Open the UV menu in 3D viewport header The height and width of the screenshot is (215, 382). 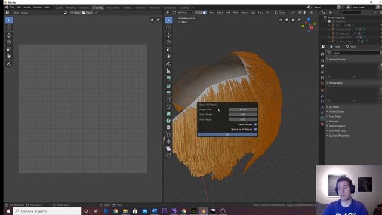tap(267, 13)
